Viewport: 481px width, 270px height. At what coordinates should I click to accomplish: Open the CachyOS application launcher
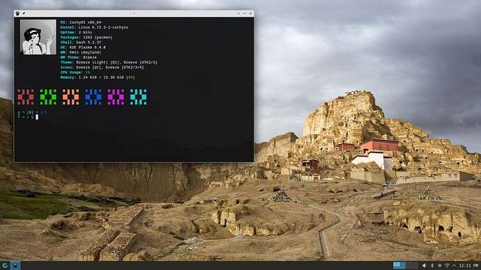(5, 265)
